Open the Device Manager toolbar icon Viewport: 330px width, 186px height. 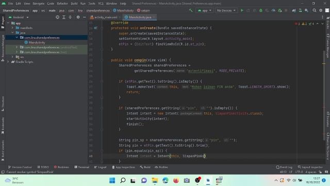coord(300,10)
